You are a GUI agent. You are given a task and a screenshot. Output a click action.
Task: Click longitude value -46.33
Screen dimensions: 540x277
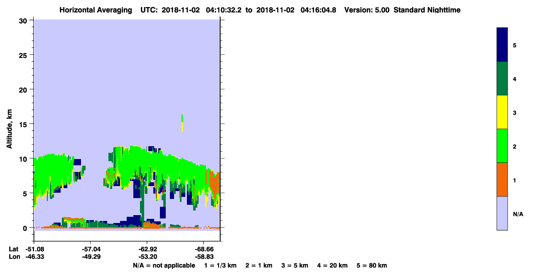click(34, 257)
